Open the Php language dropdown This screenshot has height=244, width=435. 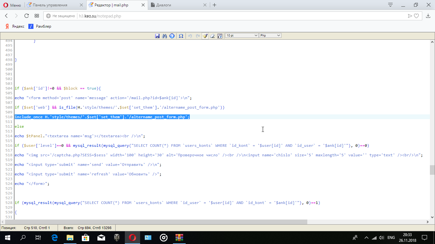pos(270,36)
